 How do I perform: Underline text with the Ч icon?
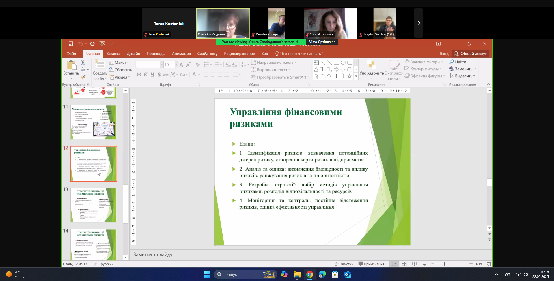152,74
